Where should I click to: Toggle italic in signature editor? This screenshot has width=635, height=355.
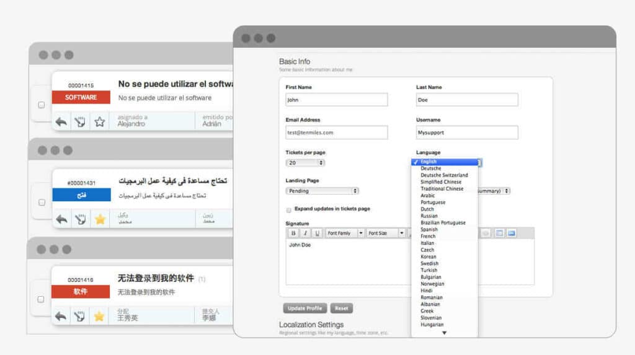pyautogui.click(x=305, y=233)
